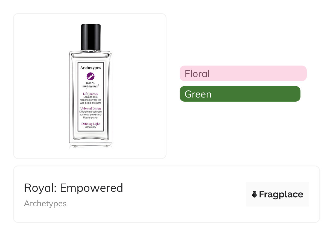
Task: Click the 'Universal Lesson' heading on label
Action: point(90,109)
